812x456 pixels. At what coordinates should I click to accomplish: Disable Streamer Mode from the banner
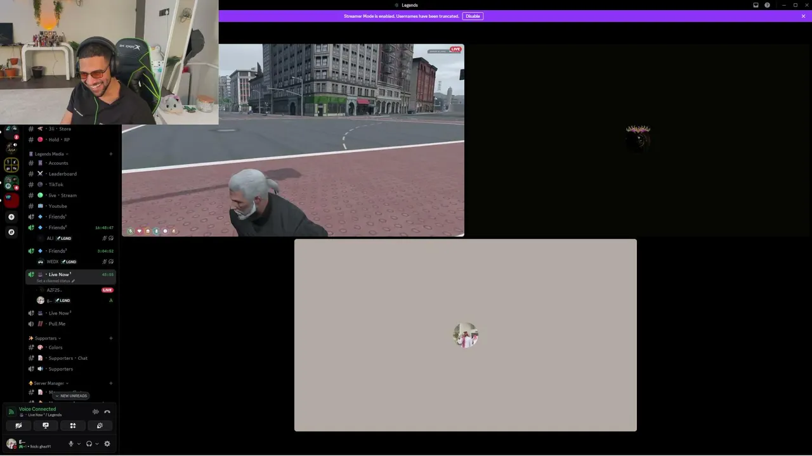click(473, 16)
